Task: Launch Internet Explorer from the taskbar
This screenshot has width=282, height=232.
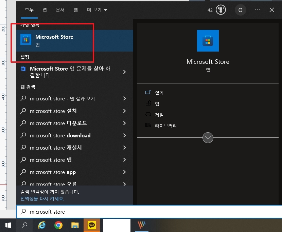Action: point(42,225)
